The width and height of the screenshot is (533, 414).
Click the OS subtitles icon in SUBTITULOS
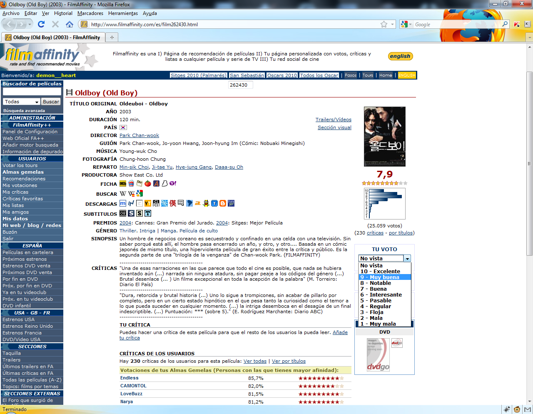pyautogui.click(x=123, y=213)
